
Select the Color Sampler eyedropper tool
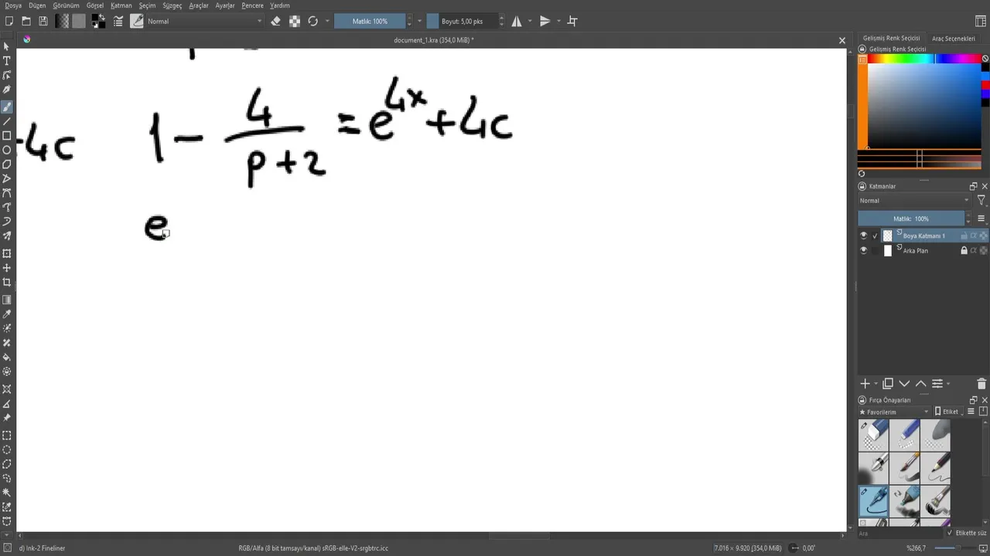pyautogui.click(x=7, y=314)
